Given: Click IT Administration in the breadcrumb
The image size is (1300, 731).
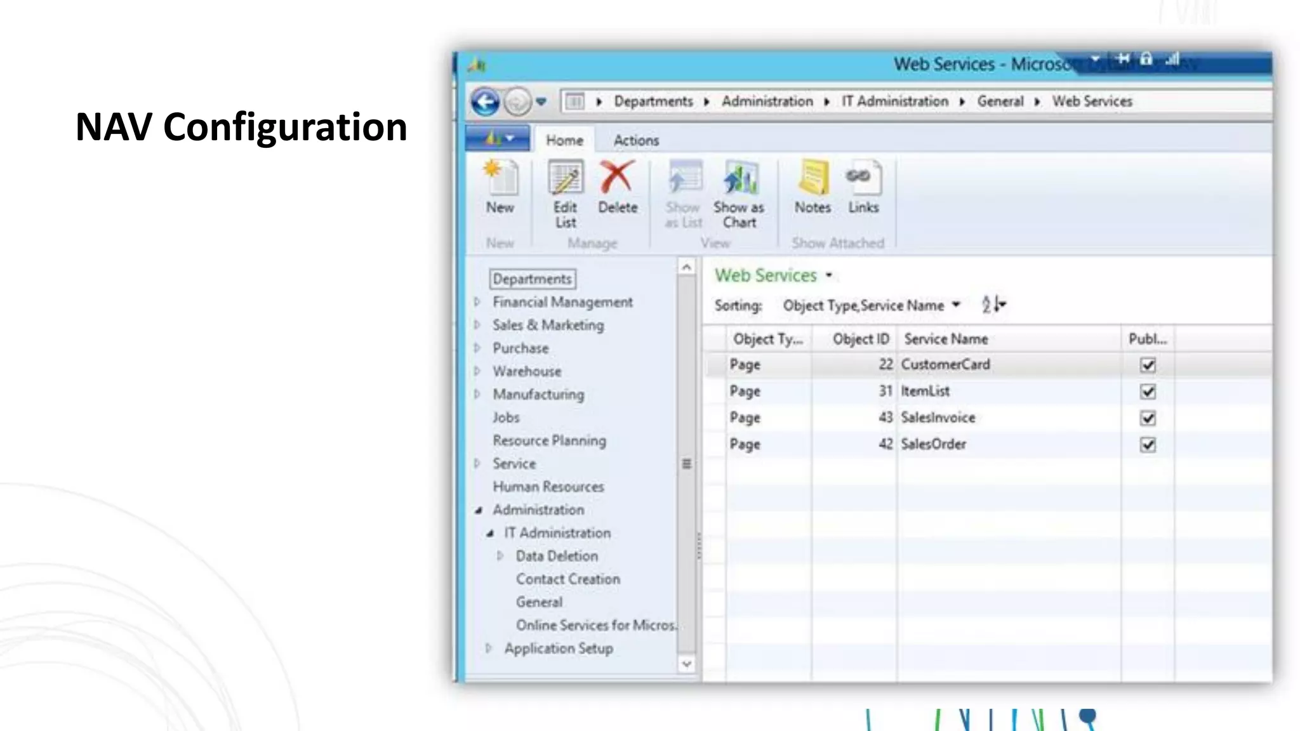Looking at the screenshot, I should pyautogui.click(x=895, y=102).
